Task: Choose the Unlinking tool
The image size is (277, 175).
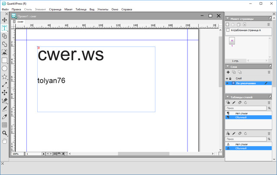Action: pyautogui.click(x=4, y=44)
